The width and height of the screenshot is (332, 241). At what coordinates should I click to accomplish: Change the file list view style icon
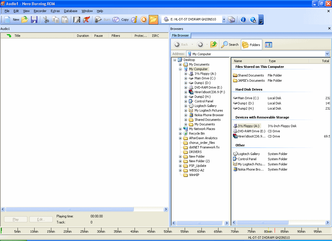pyautogui.click(x=269, y=45)
